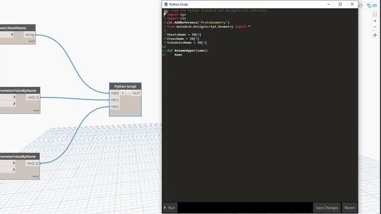The width and height of the screenshot is (381, 214).
Task: Click the Revert button
Action: coord(349,207)
